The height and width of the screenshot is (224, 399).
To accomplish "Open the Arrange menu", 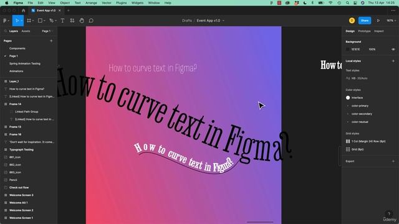I will (x=91, y=2).
